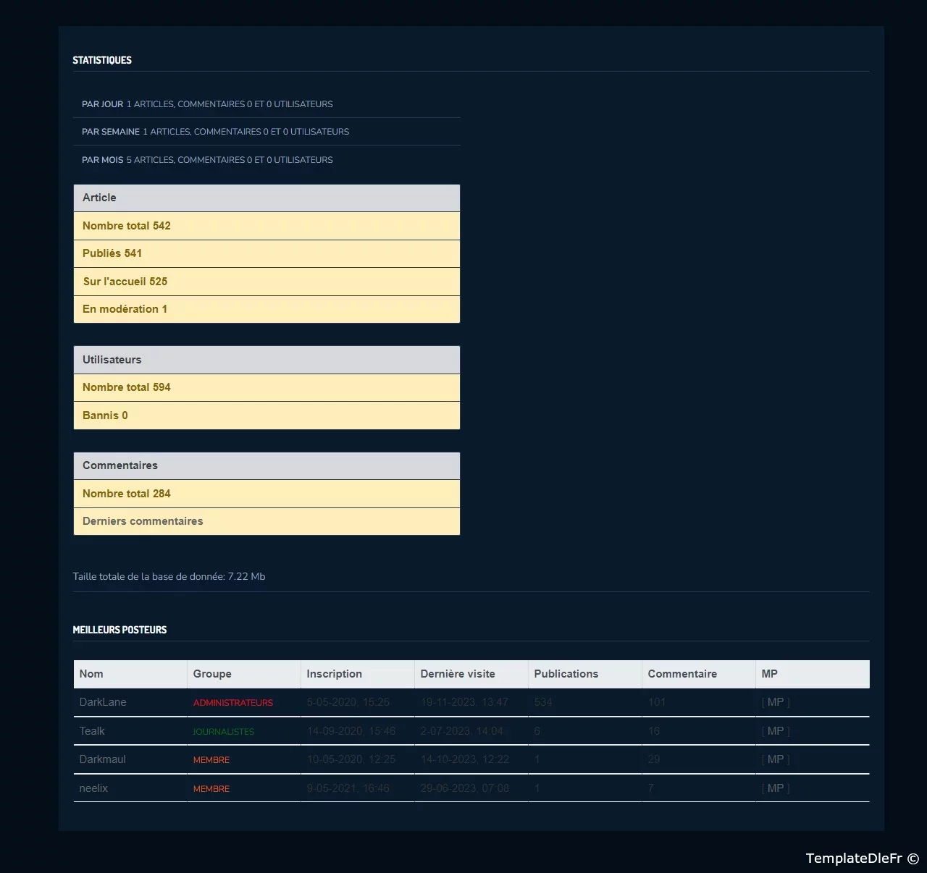The width and height of the screenshot is (927, 873).
Task: Select the JOURNALISTES group label
Action: pyautogui.click(x=224, y=732)
